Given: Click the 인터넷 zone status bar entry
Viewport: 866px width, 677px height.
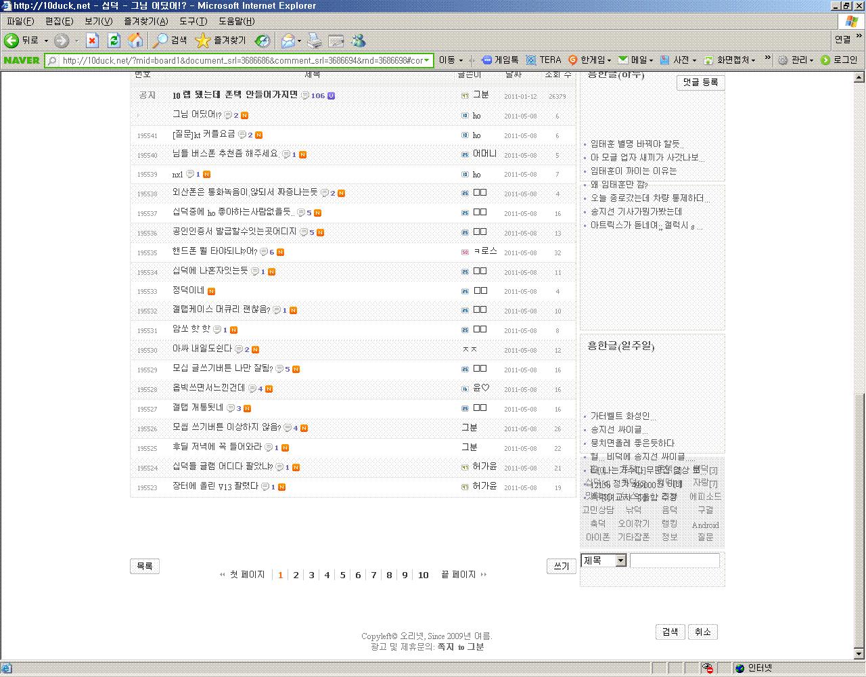Looking at the screenshot, I should click(754, 668).
